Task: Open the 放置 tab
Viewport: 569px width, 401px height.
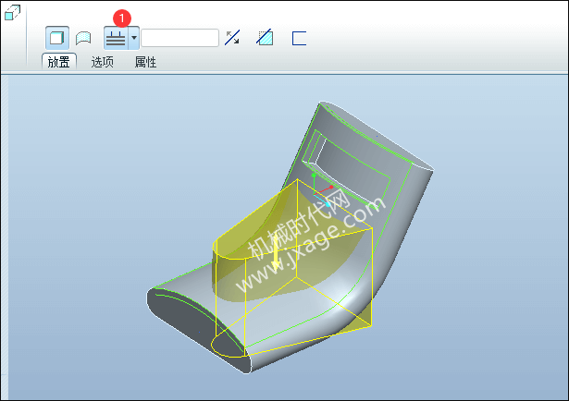Action: point(59,62)
